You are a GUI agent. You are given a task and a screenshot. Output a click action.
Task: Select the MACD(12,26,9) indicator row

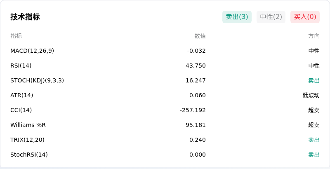point(165,51)
